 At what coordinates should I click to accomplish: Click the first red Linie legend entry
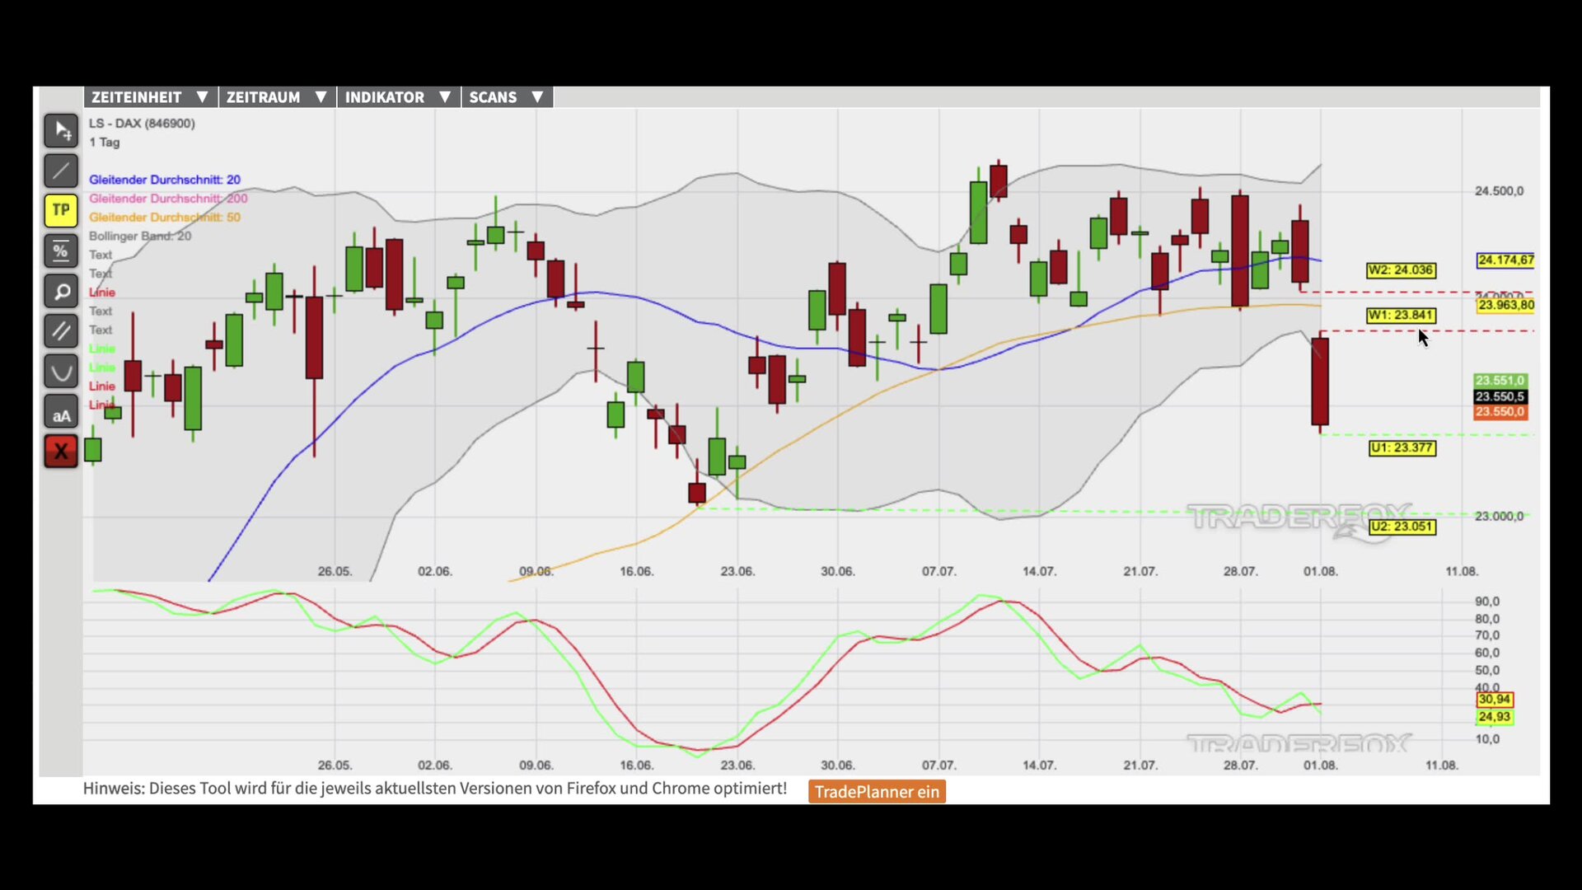(x=102, y=293)
